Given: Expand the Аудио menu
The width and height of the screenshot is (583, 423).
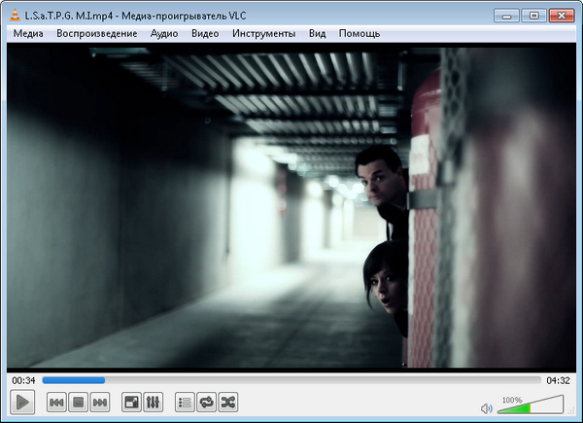Looking at the screenshot, I should [x=164, y=33].
